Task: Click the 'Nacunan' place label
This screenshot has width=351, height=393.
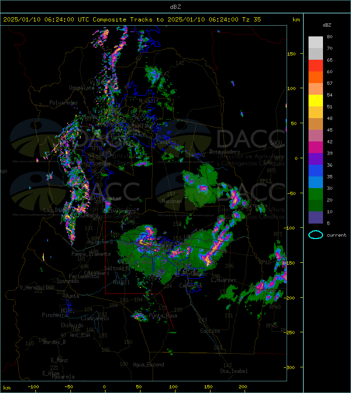Action: point(172,201)
